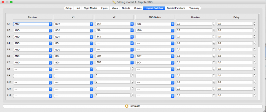This screenshot has width=266, height=112.
Task: Go to the Flight Modes tab
Action: 90,8
